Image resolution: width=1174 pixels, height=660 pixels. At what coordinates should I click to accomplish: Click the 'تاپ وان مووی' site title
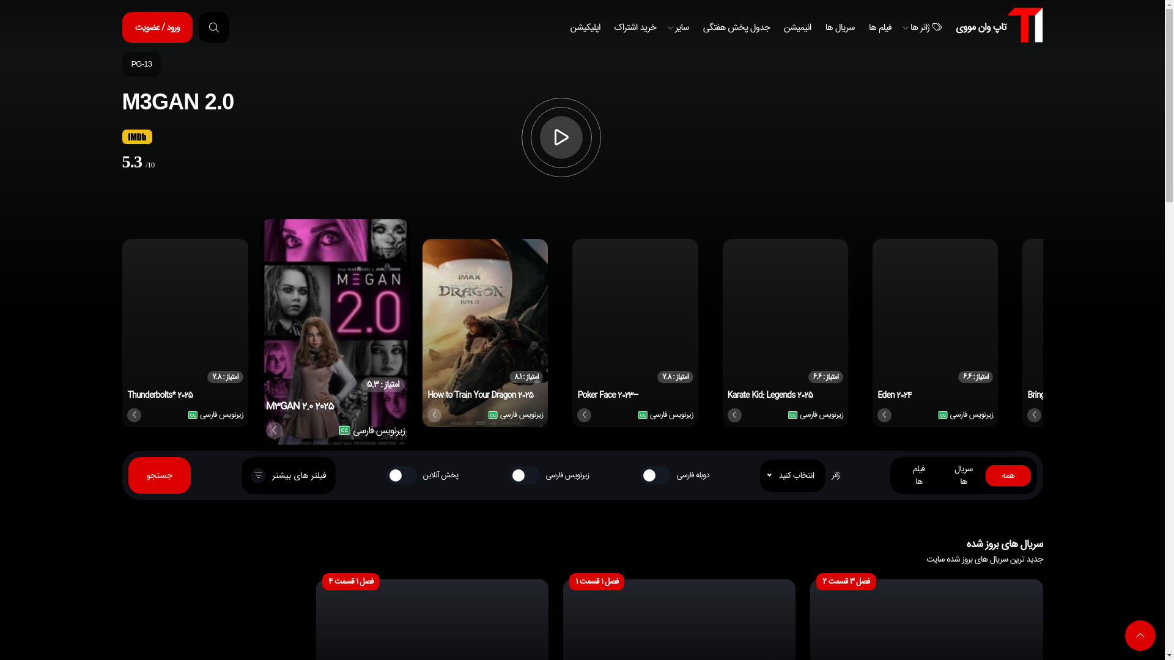pos(981,28)
